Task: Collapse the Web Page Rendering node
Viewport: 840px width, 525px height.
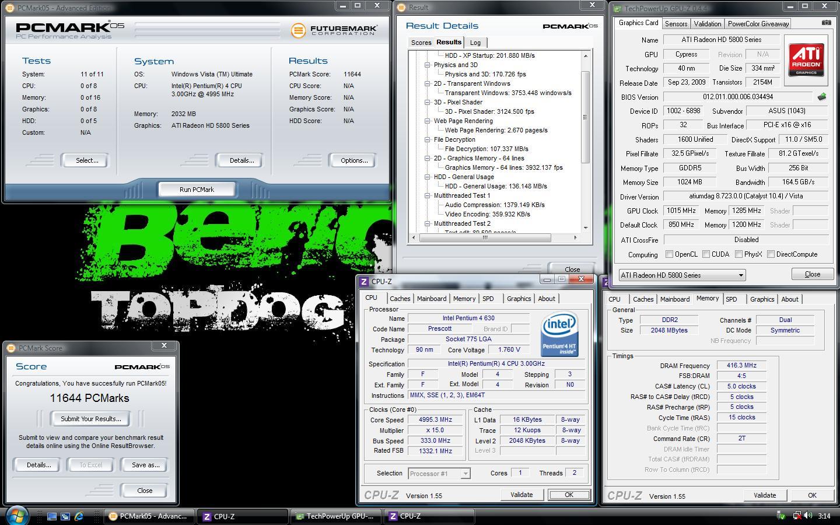Action: point(428,121)
